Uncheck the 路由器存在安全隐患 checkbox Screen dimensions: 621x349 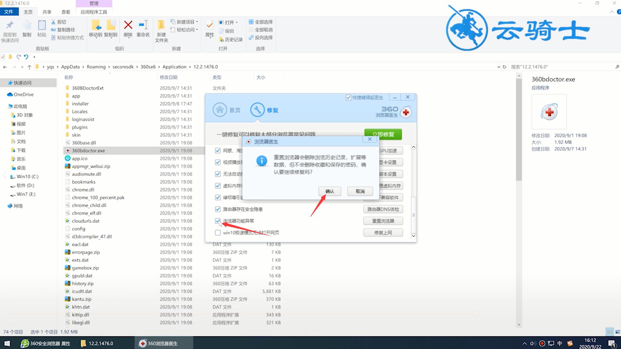[x=218, y=209]
